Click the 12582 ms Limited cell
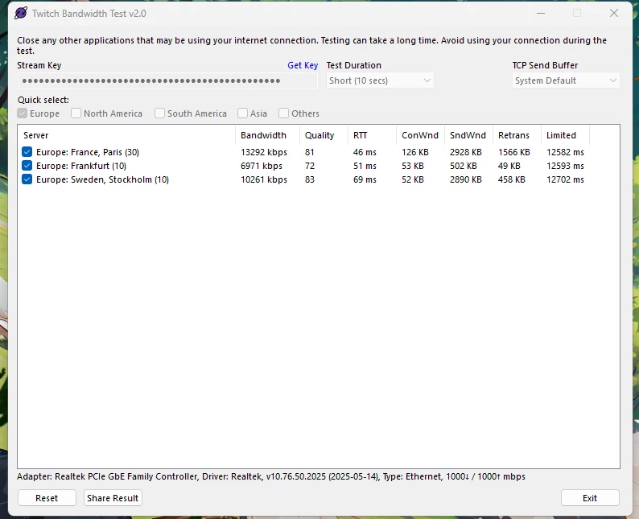The width and height of the screenshot is (639, 519). tap(565, 152)
